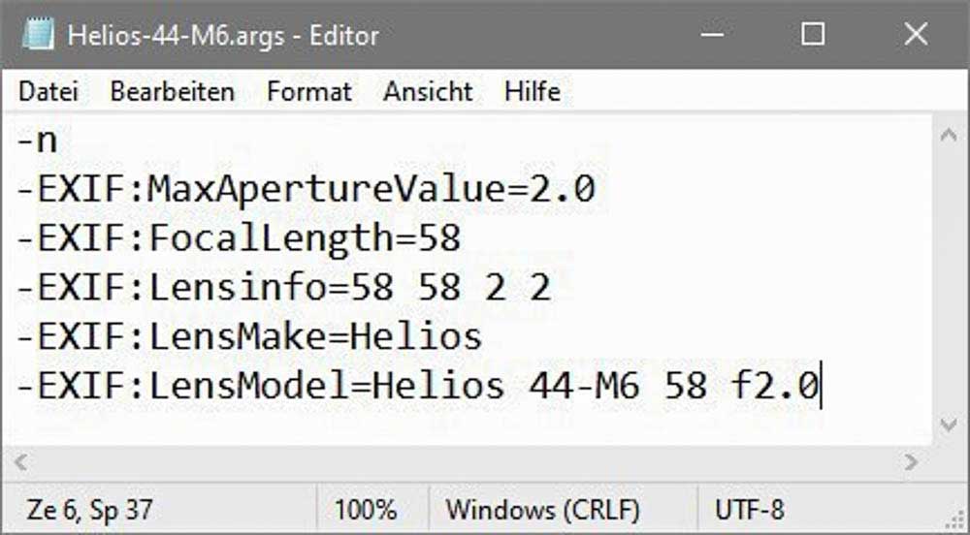Click the vertical scrollbar down arrow
Image resolution: width=970 pixels, height=535 pixels.
[x=950, y=424]
